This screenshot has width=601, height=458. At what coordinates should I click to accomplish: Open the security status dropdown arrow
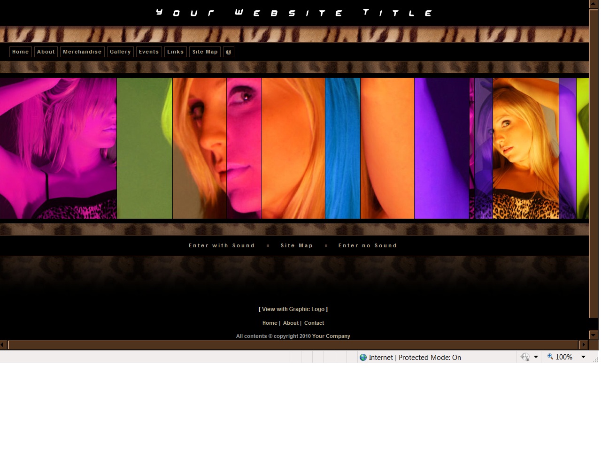(536, 357)
